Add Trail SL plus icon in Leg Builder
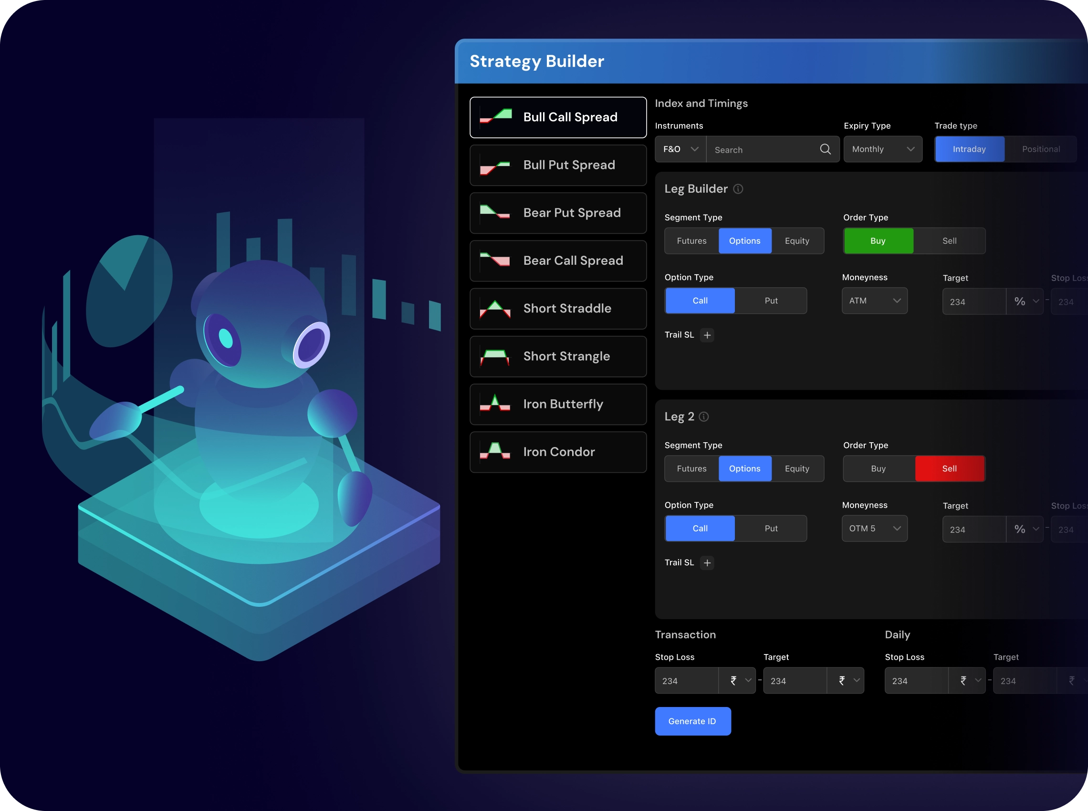The height and width of the screenshot is (811, 1088). point(707,335)
